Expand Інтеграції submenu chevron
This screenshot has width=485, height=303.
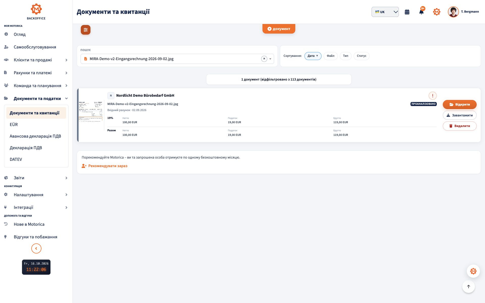point(66,208)
